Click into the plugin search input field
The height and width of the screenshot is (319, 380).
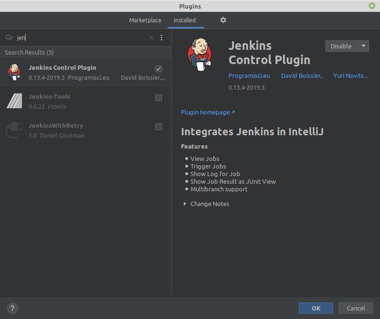[x=81, y=38]
